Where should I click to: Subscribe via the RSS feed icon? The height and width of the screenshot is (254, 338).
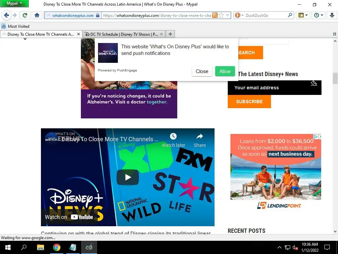[x=215, y=15]
